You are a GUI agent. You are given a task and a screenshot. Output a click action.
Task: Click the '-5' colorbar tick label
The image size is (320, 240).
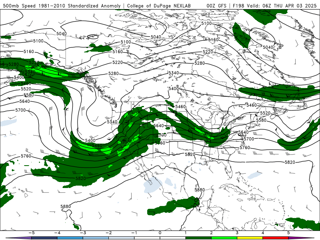32,233
